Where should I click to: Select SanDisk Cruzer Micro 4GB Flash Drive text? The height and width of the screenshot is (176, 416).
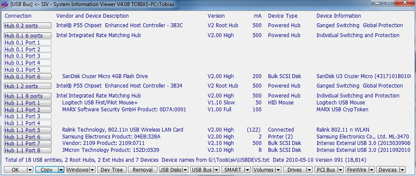(105, 76)
